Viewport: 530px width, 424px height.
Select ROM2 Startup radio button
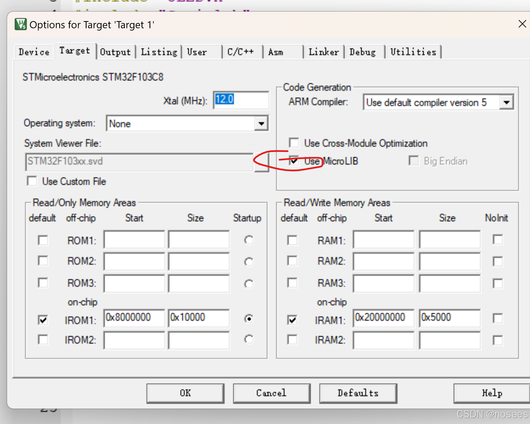point(248,262)
